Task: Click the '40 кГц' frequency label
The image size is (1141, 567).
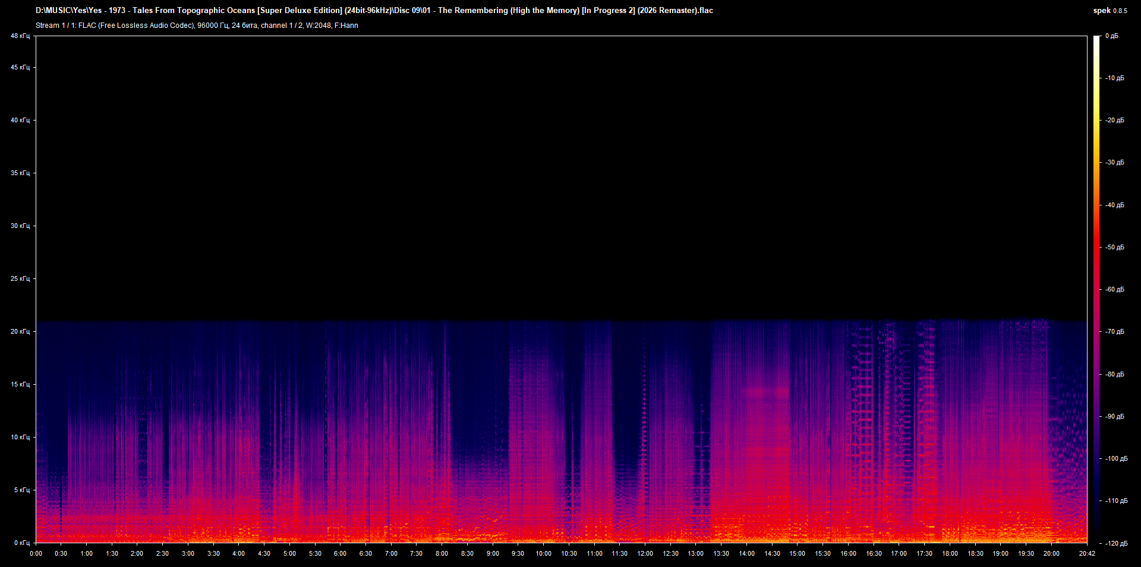Action: (20, 120)
